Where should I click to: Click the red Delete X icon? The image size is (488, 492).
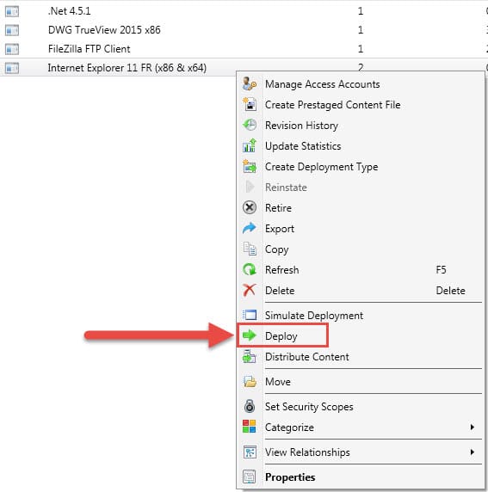point(250,290)
